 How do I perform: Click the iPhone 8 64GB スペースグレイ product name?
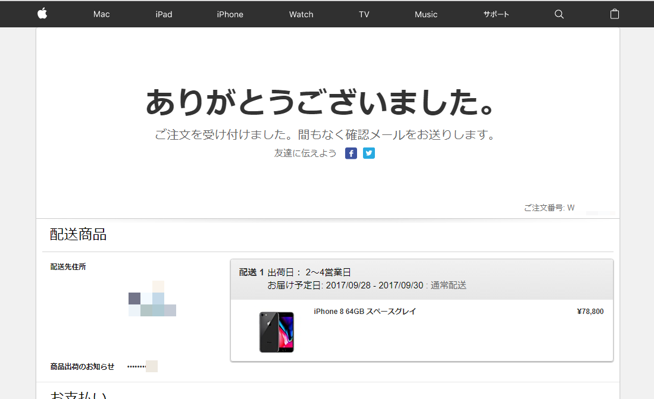point(365,312)
